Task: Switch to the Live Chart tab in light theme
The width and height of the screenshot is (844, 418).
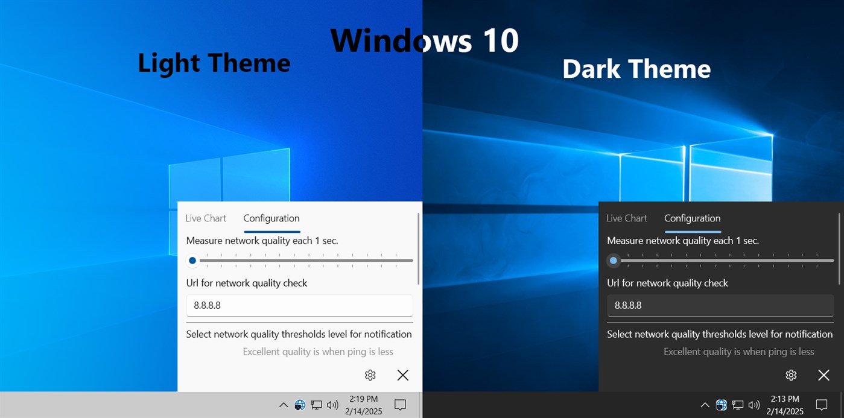Action: click(205, 218)
